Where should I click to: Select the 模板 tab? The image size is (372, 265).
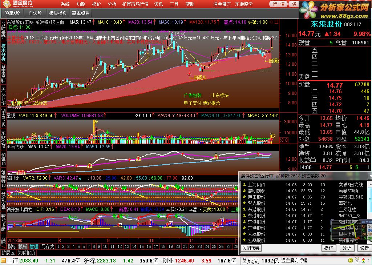23,246
